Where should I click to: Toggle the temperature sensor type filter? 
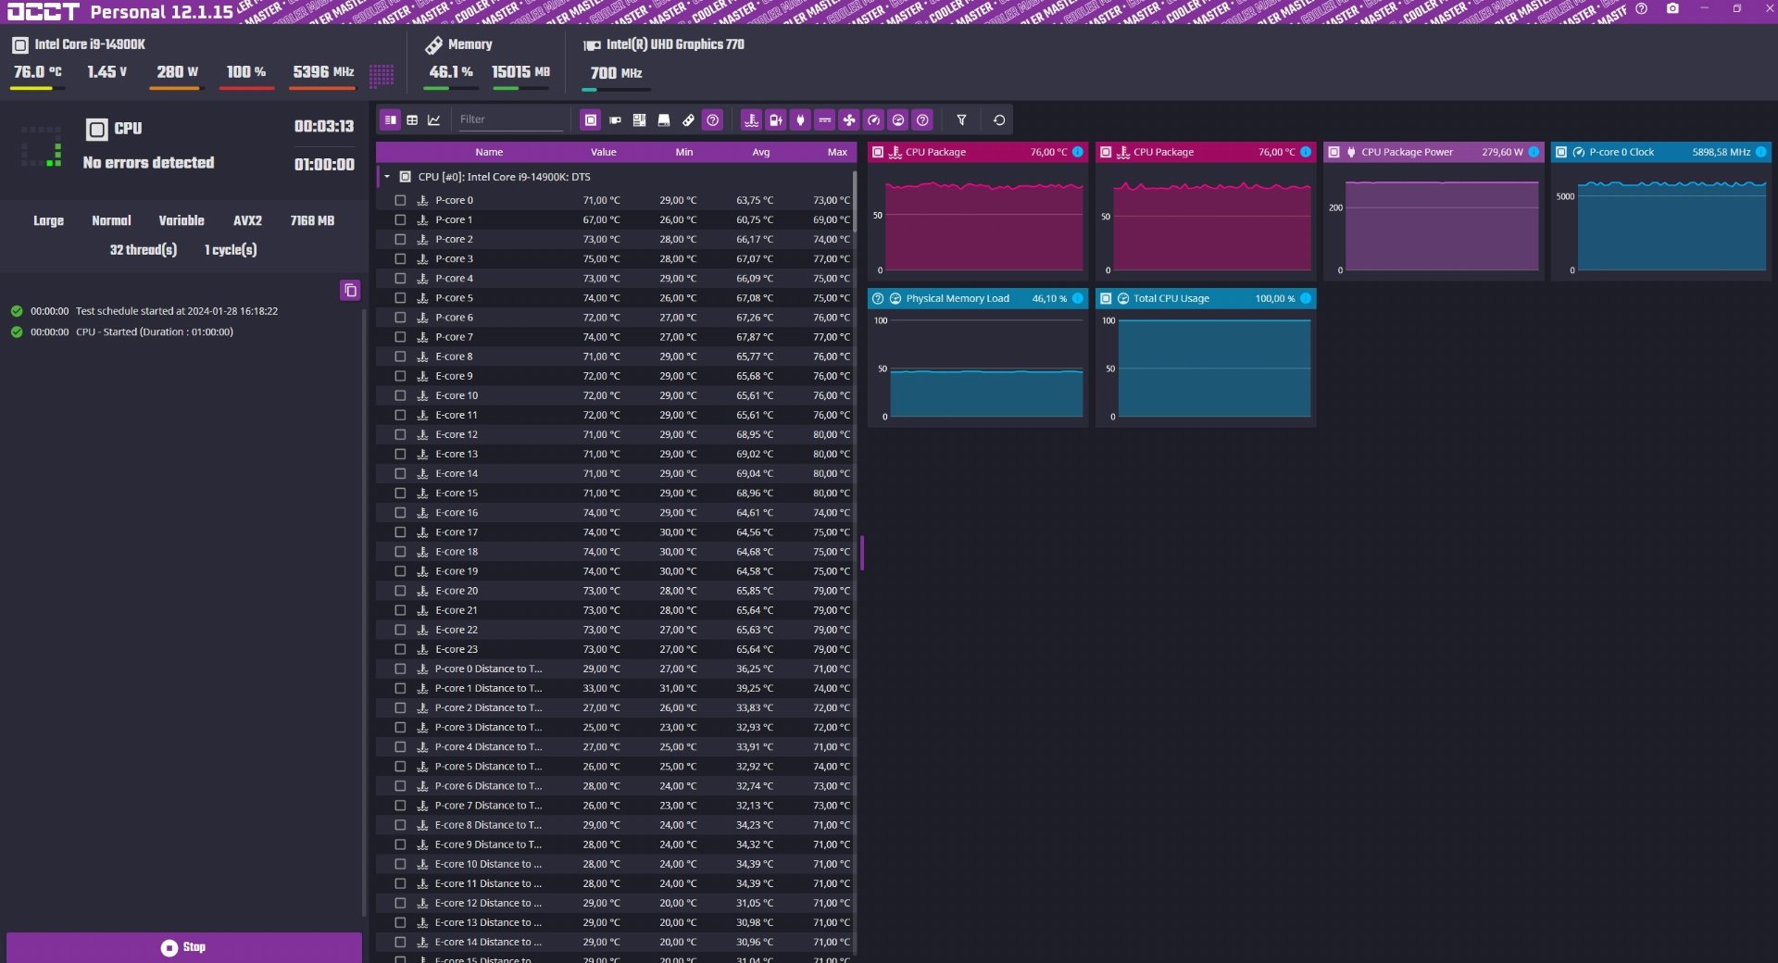[751, 120]
